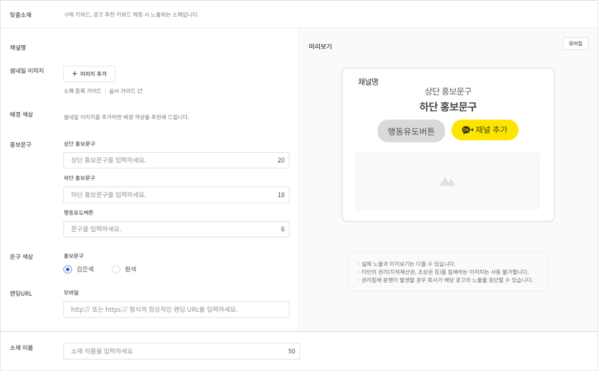
Task: Focus the 상단 홍보문구 input field
Action: [172, 160]
